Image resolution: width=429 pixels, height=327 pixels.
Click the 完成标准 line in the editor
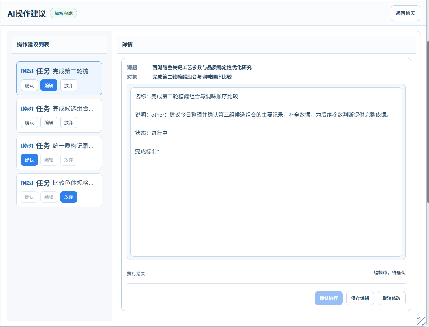(x=147, y=152)
